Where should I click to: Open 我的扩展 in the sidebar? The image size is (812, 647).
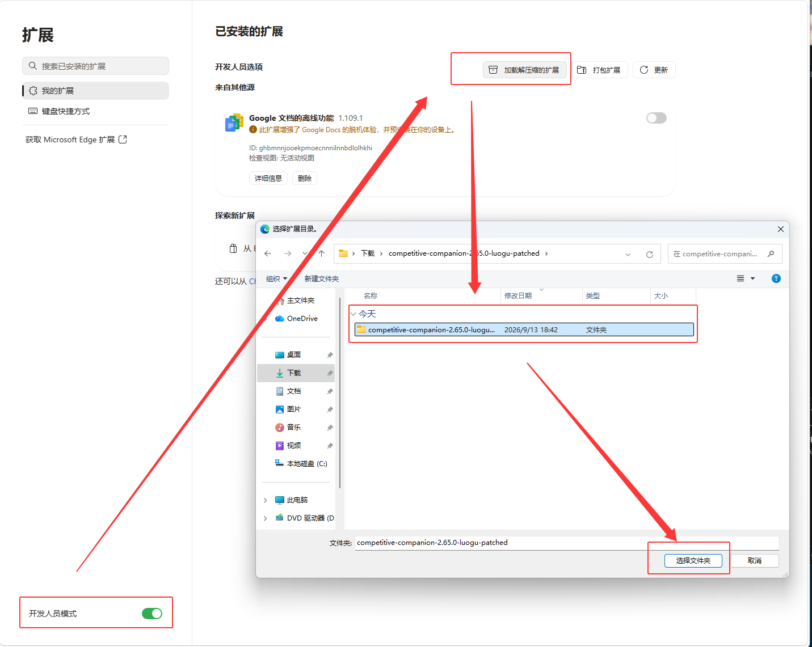coord(95,91)
